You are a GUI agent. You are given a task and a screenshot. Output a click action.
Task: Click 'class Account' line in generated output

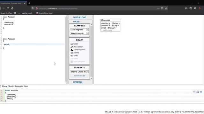(x=11, y=91)
